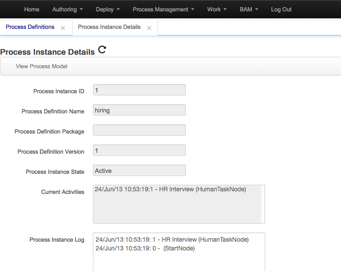
Task: Click the refresh icon beside Process Instance Details
Action: point(102,50)
